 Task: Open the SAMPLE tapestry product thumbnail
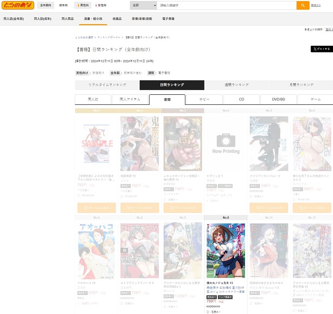[97, 143]
